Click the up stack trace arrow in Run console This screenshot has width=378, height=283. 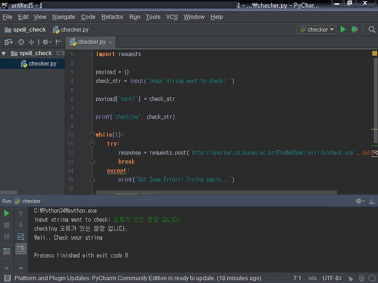[x=20, y=213]
